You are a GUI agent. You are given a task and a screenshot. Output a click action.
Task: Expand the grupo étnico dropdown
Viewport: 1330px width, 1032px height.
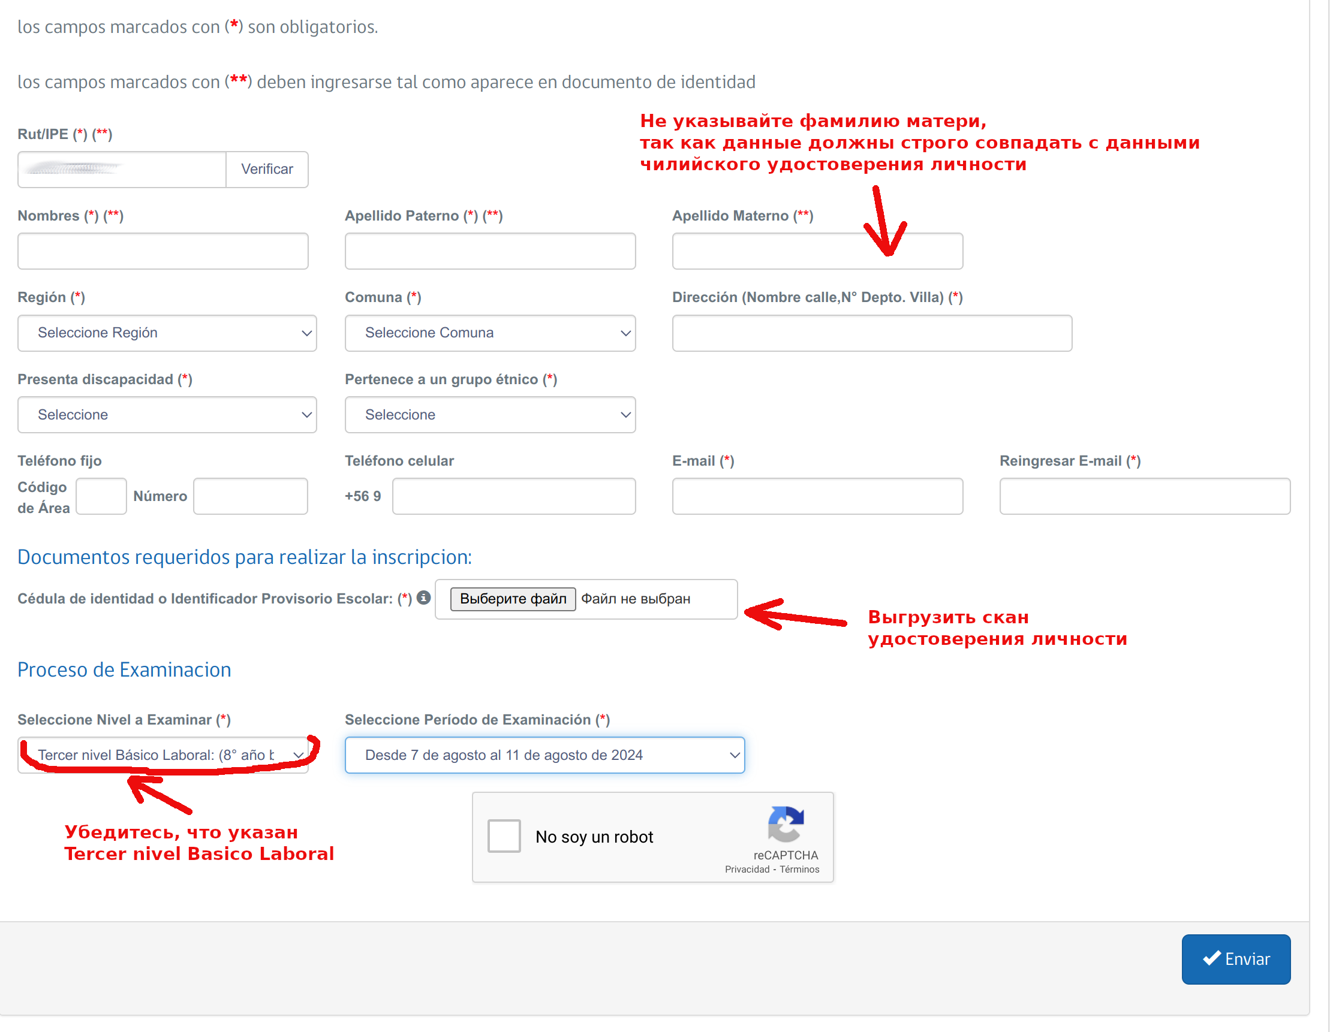point(490,414)
